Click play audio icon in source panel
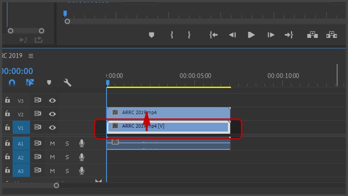 coord(23,40)
